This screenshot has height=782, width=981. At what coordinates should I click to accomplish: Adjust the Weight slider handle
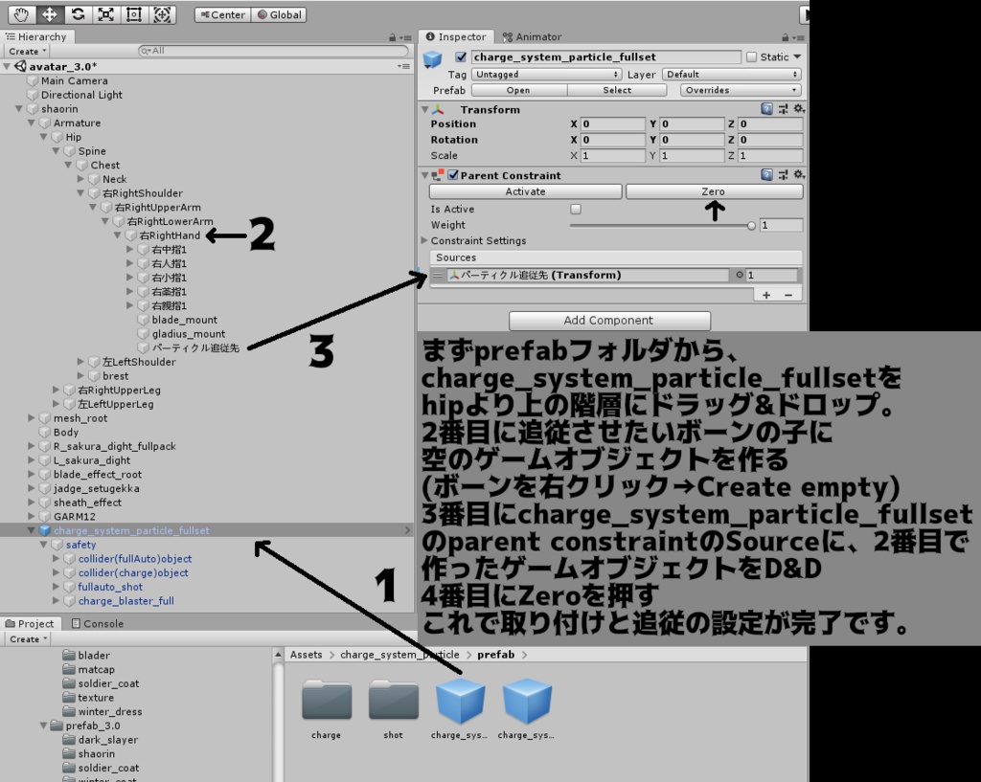click(x=751, y=226)
